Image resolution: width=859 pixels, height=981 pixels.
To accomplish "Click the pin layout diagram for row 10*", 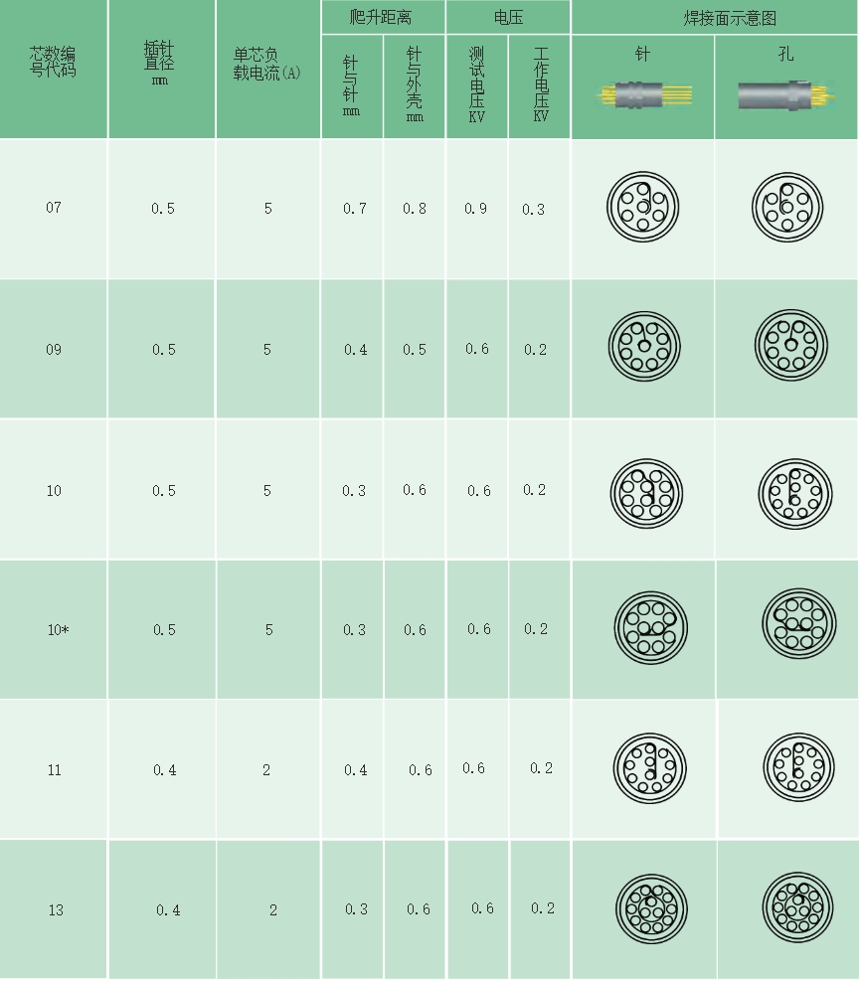I will pyautogui.click(x=650, y=628).
